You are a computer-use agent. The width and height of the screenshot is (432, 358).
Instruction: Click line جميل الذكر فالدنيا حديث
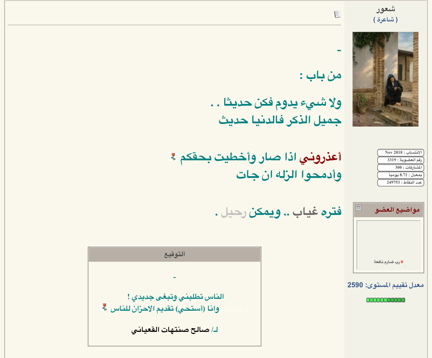point(280,120)
